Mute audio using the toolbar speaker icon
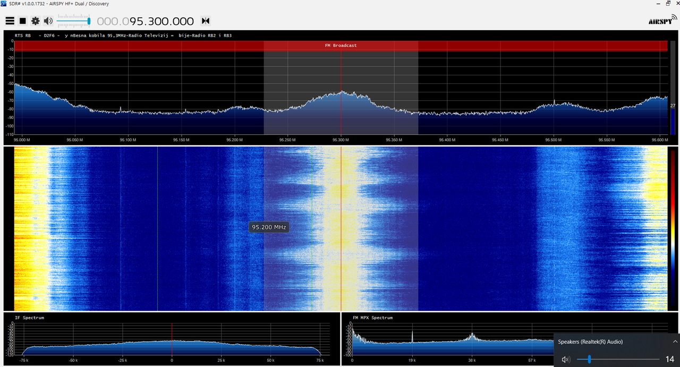680x367 pixels. [x=48, y=21]
